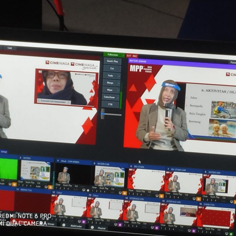
Task: Open the Fade transition dropdown arrow
Action: coord(119,76)
